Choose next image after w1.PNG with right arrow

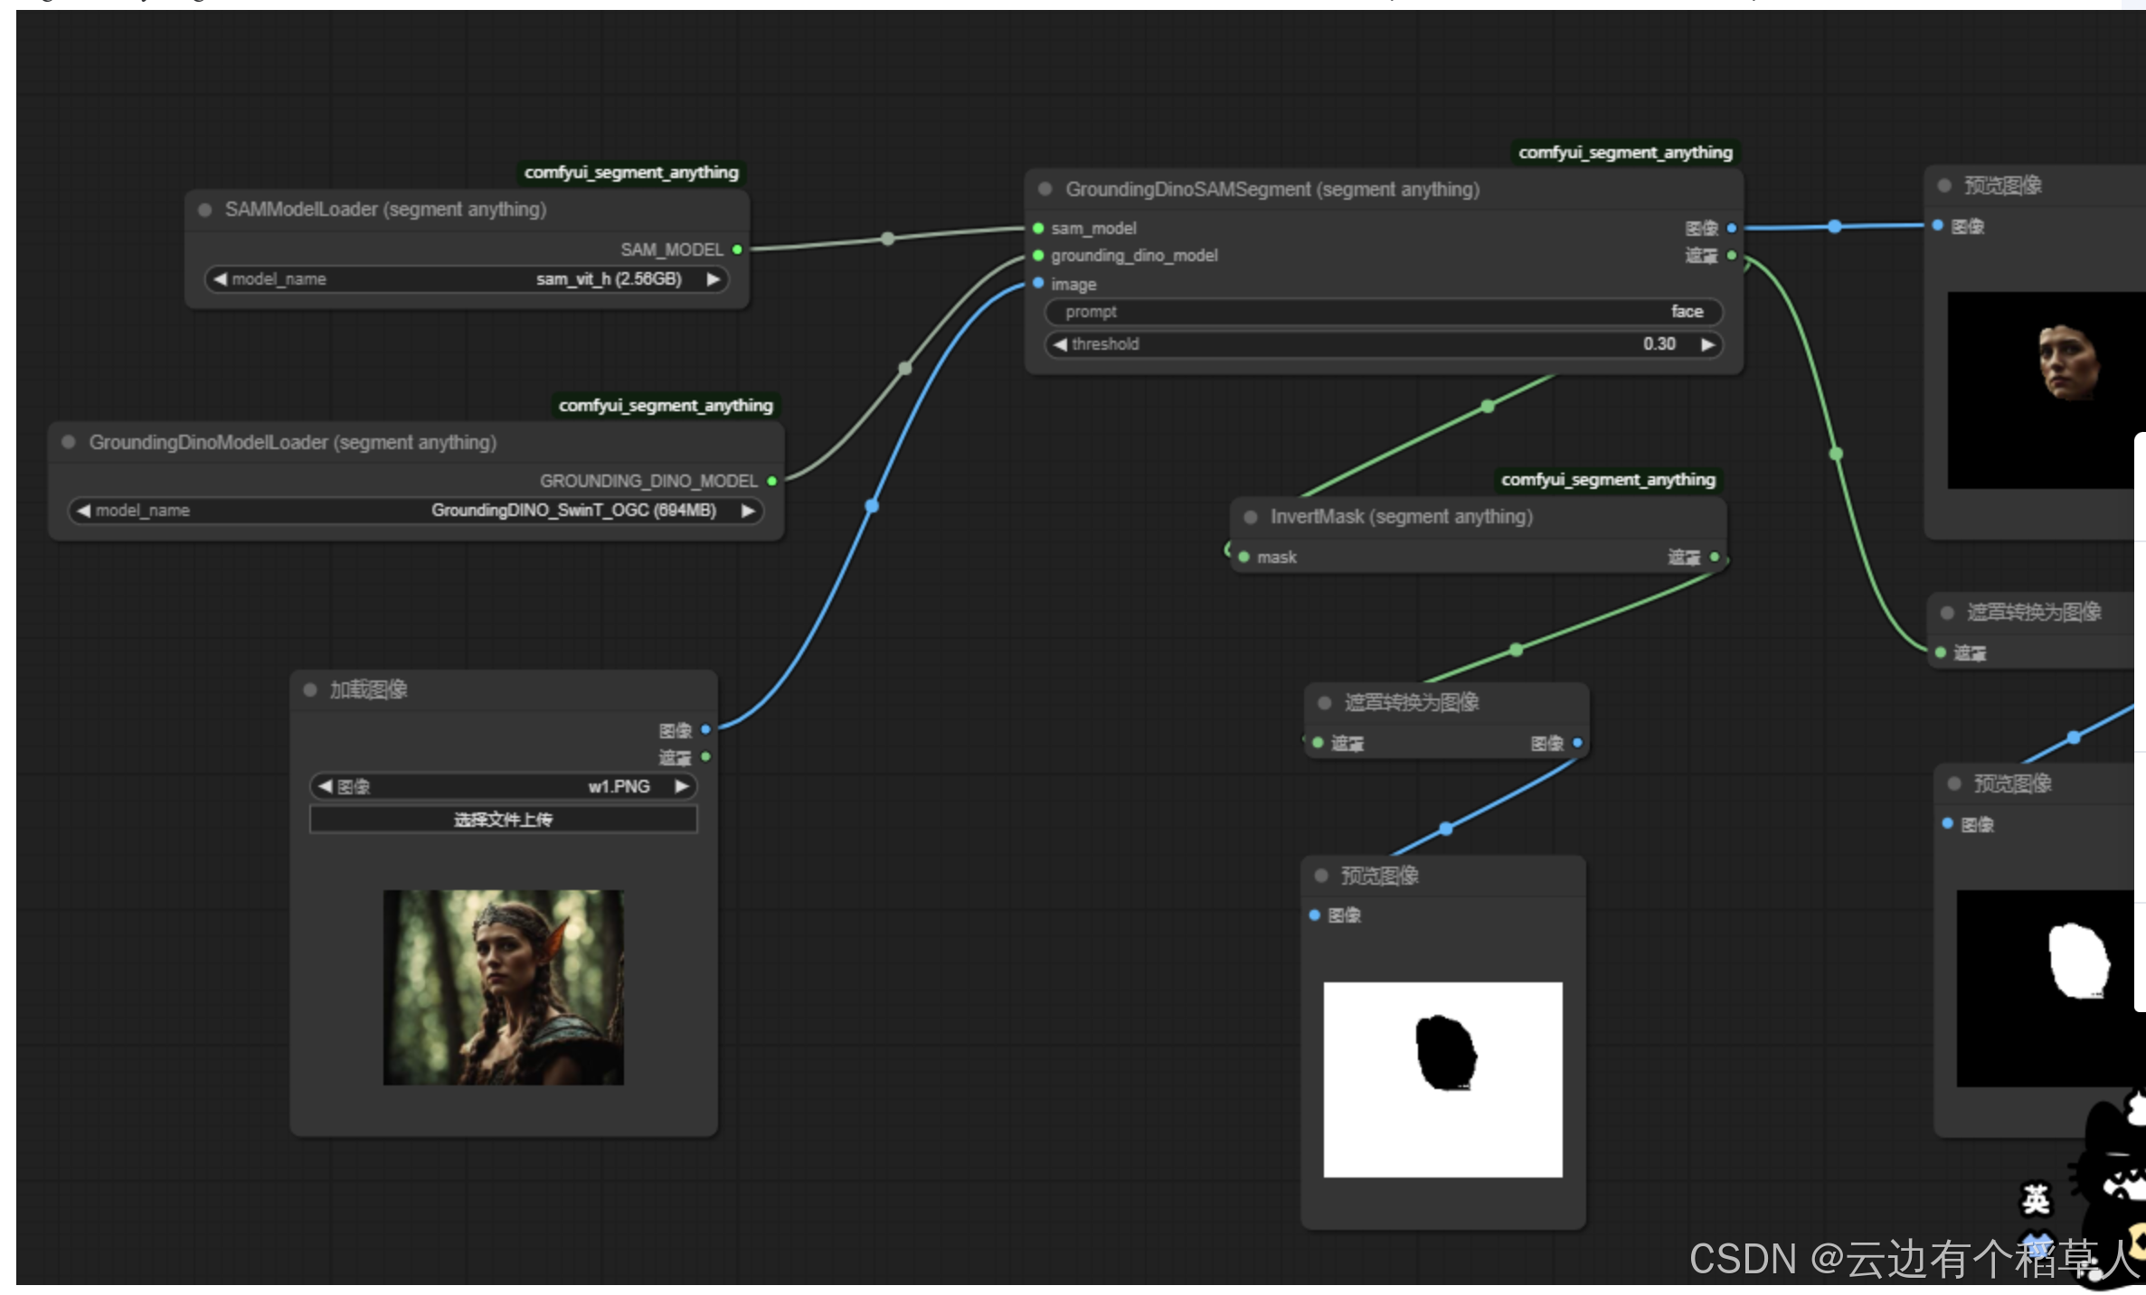(682, 786)
